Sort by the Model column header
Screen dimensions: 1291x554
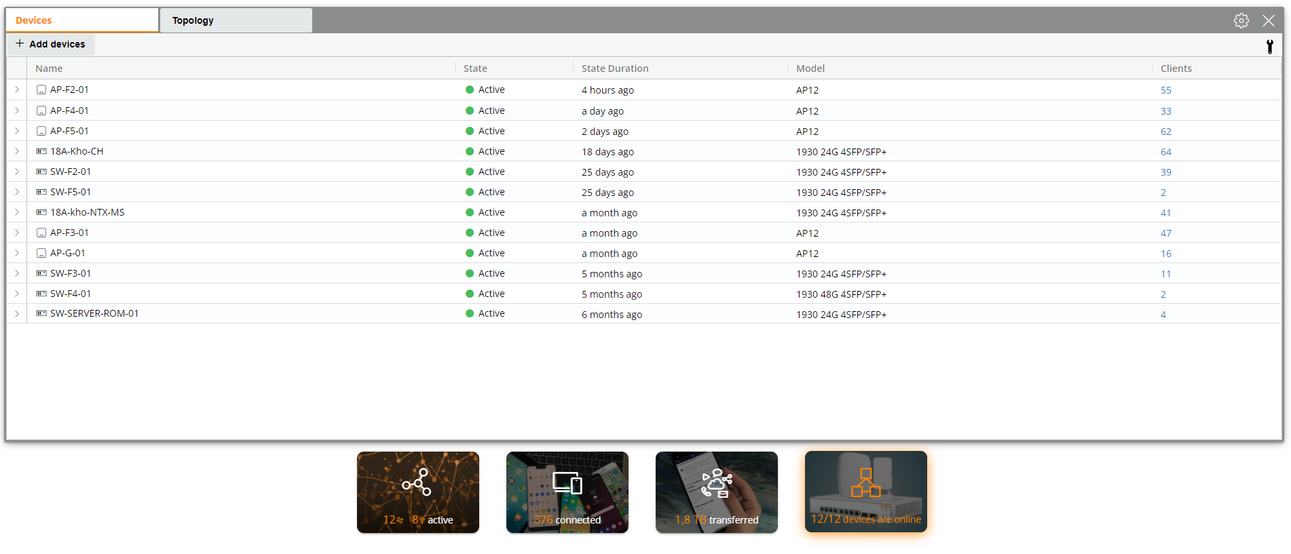click(x=810, y=68)
